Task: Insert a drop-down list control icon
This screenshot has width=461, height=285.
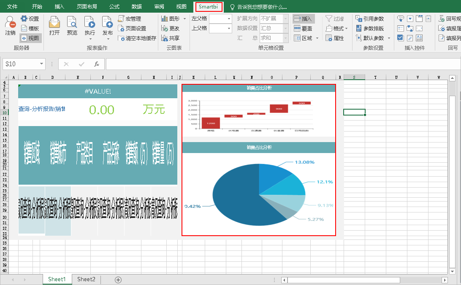Action: pos(410,19)
